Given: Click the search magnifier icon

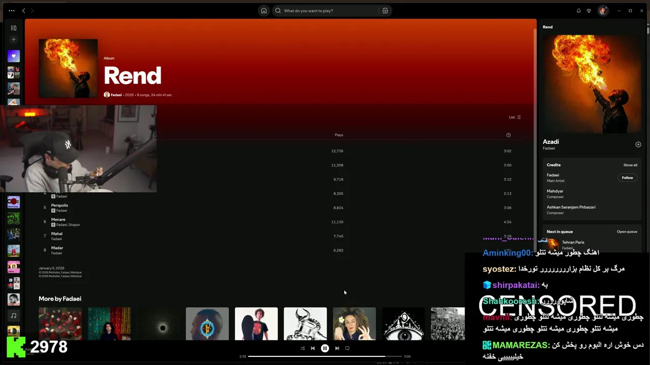Looking at the screenshot, I should [x=278, y=11].
